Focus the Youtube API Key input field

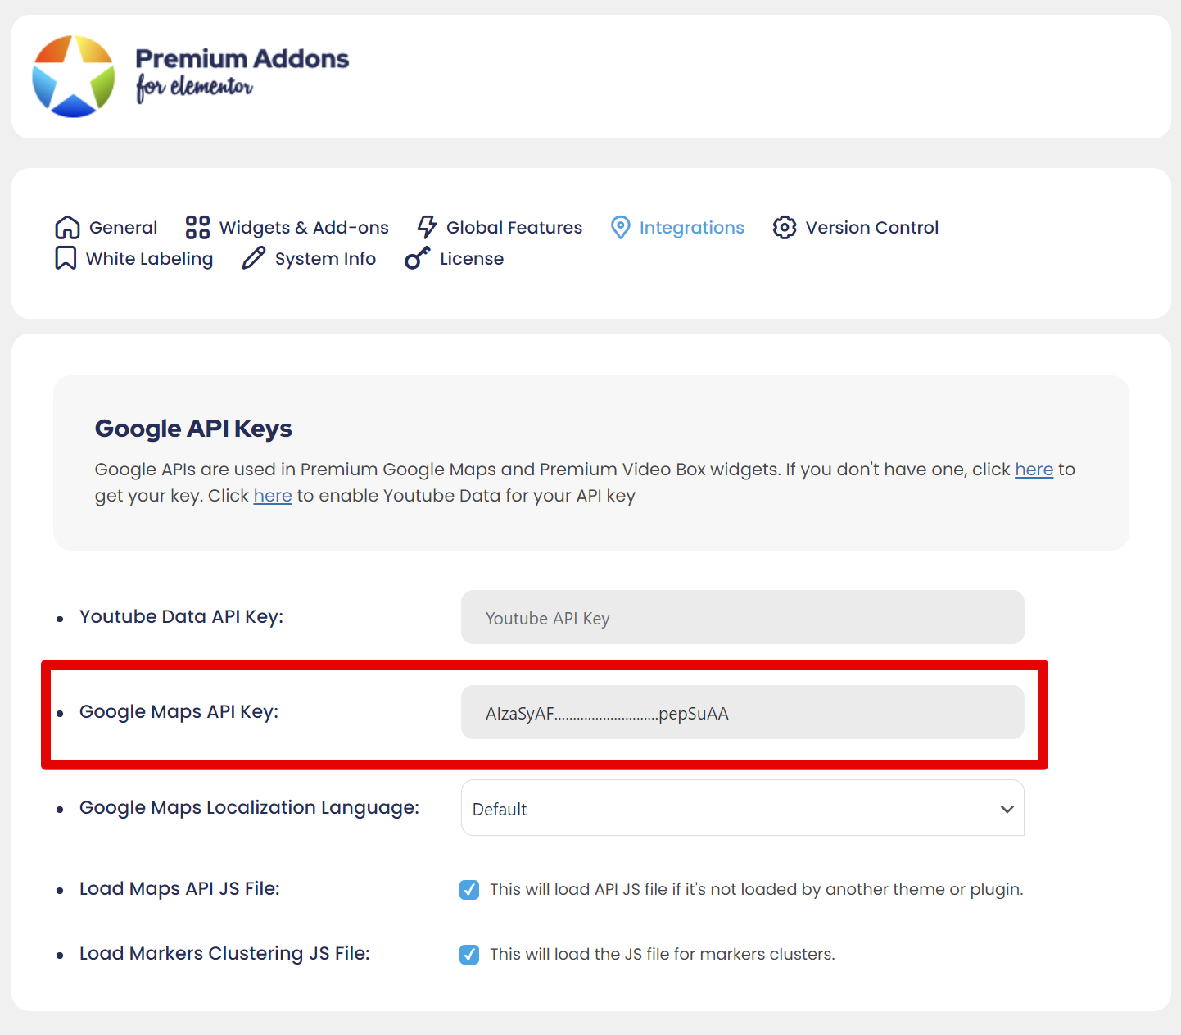[x=743, y=617]
